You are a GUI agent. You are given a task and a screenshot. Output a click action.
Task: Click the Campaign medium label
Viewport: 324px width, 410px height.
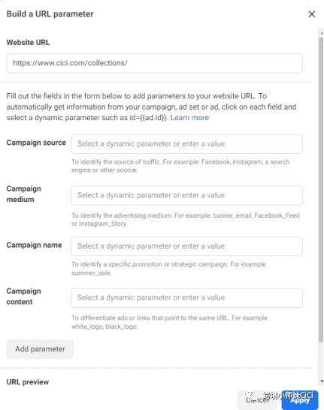(24, 194)
